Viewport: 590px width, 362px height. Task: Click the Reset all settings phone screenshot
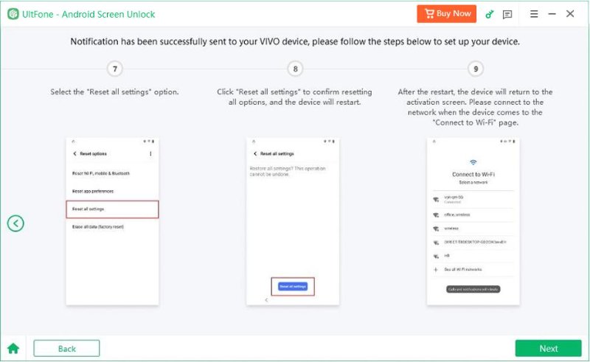(293, 220)
